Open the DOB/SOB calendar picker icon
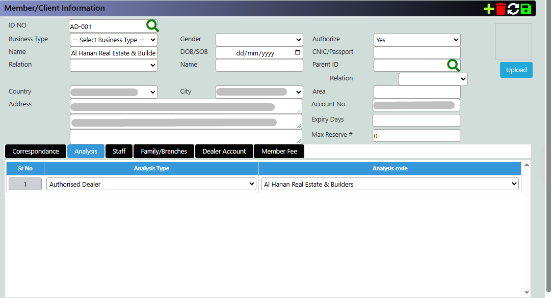The image size is (552, 298). click(298, 53)
